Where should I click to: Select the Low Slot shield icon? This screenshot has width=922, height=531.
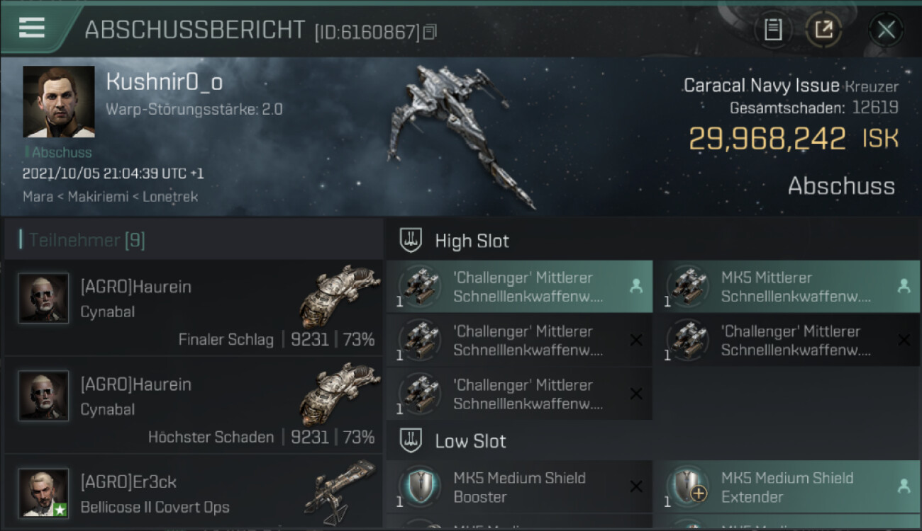click(x=411, y=440)
